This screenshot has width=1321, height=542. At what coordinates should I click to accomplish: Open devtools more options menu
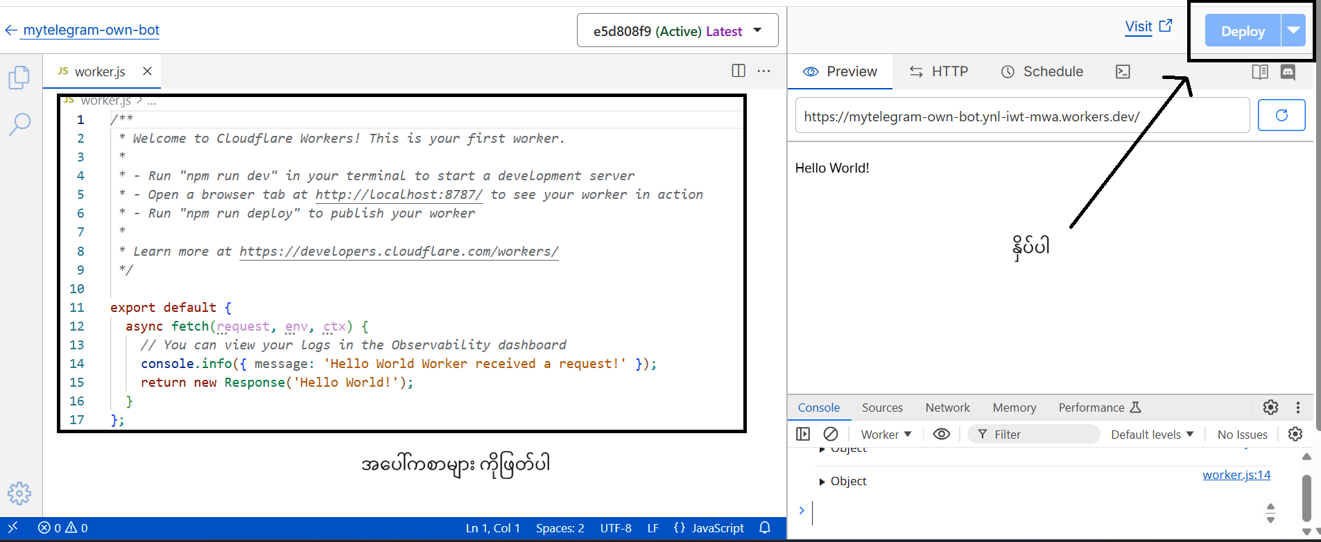(1298, 408)
